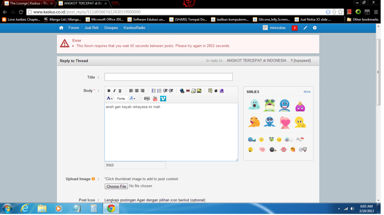The image size is (384, 215).
Task: Toggle underline text formatting
Action: tap(120, 91)
